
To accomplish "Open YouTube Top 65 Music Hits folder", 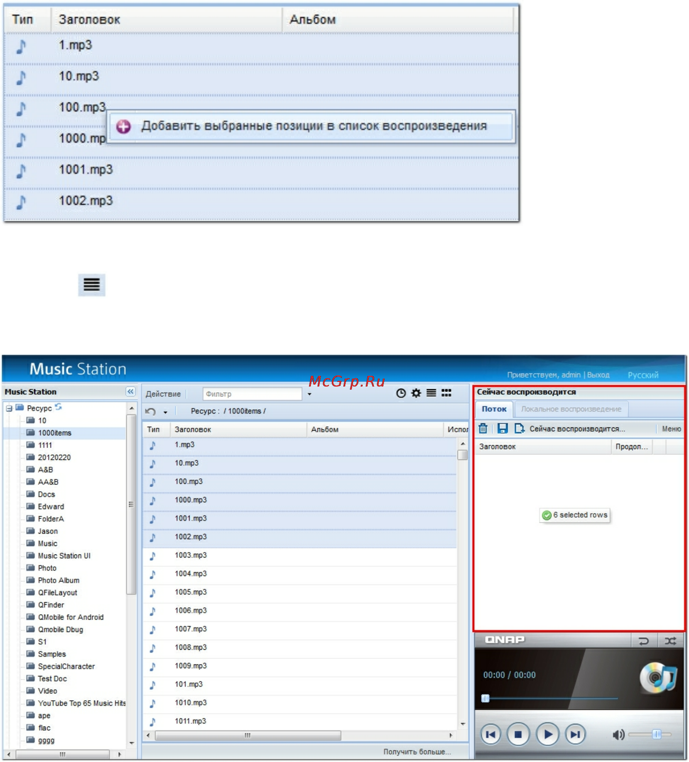I will 82,703.
